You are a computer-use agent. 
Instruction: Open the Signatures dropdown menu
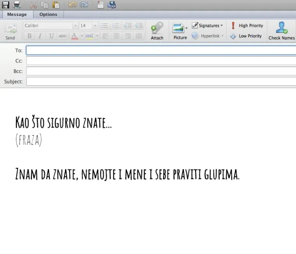click(208, 26)
